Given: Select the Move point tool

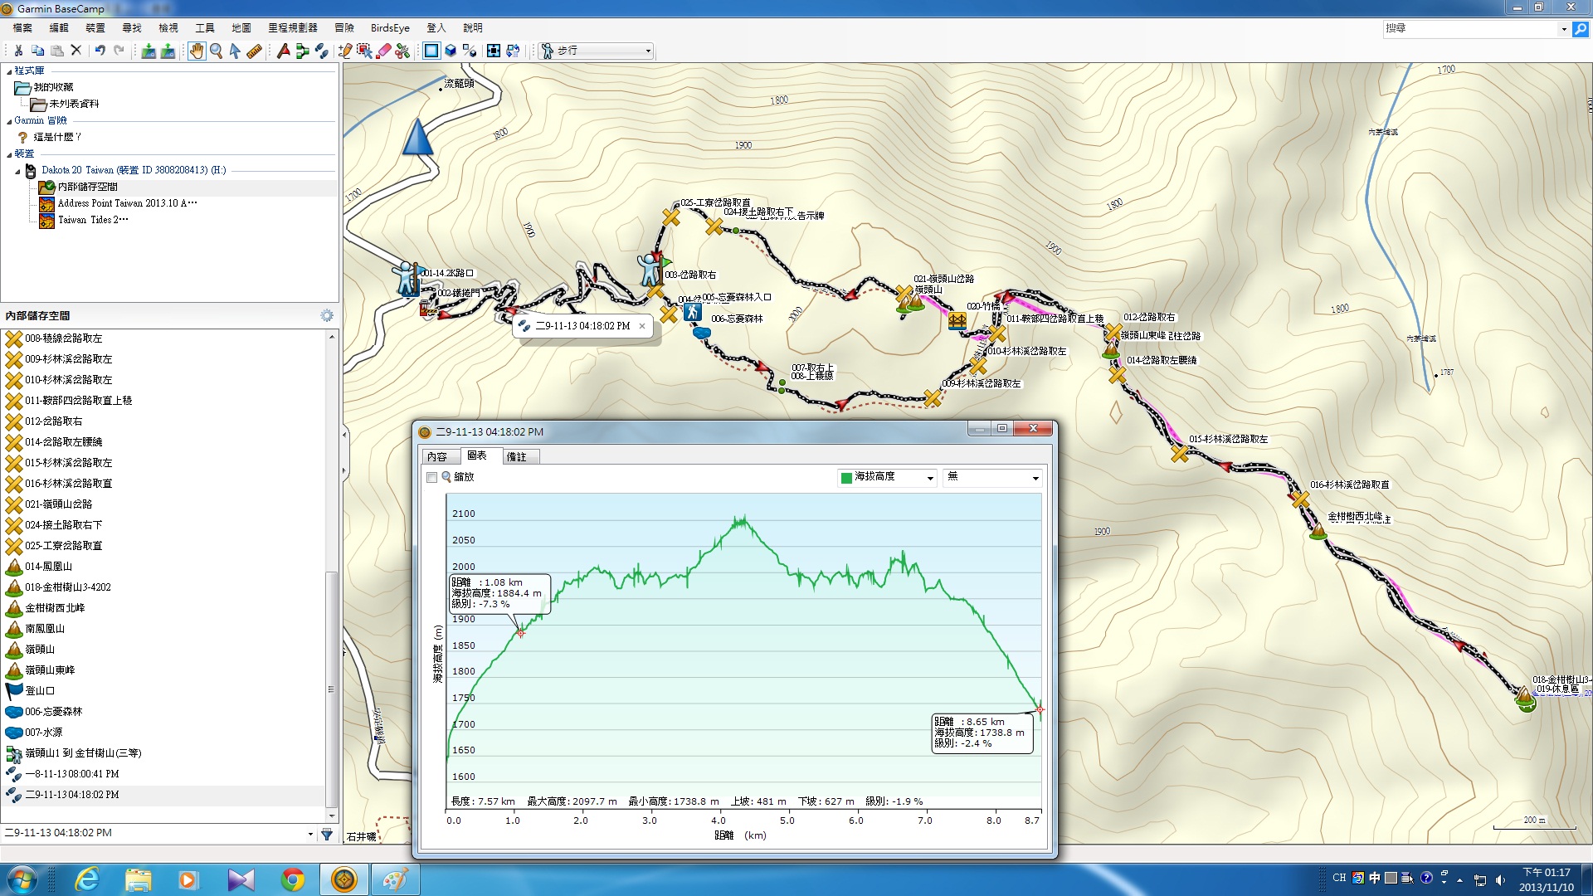Looking at the screenshot, I should [x=364, y=51].
